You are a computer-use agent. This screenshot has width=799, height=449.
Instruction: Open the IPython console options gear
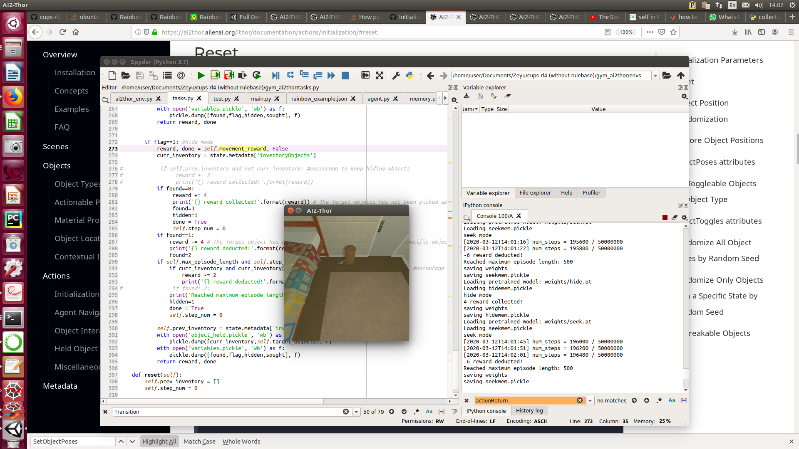(x=684, y=217)
